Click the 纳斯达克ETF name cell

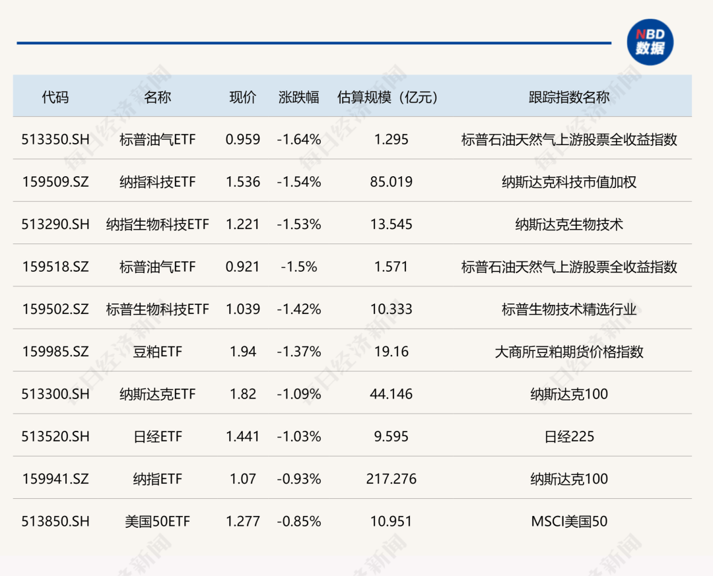point(157,394)
